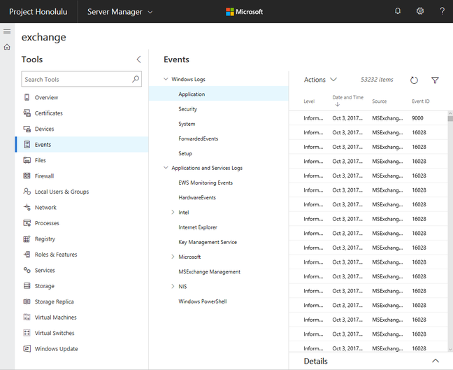Image resolution: width=453 pixels, height=370 pixels.
Task: Click the Files tool icon
Action: click(27, 160)
